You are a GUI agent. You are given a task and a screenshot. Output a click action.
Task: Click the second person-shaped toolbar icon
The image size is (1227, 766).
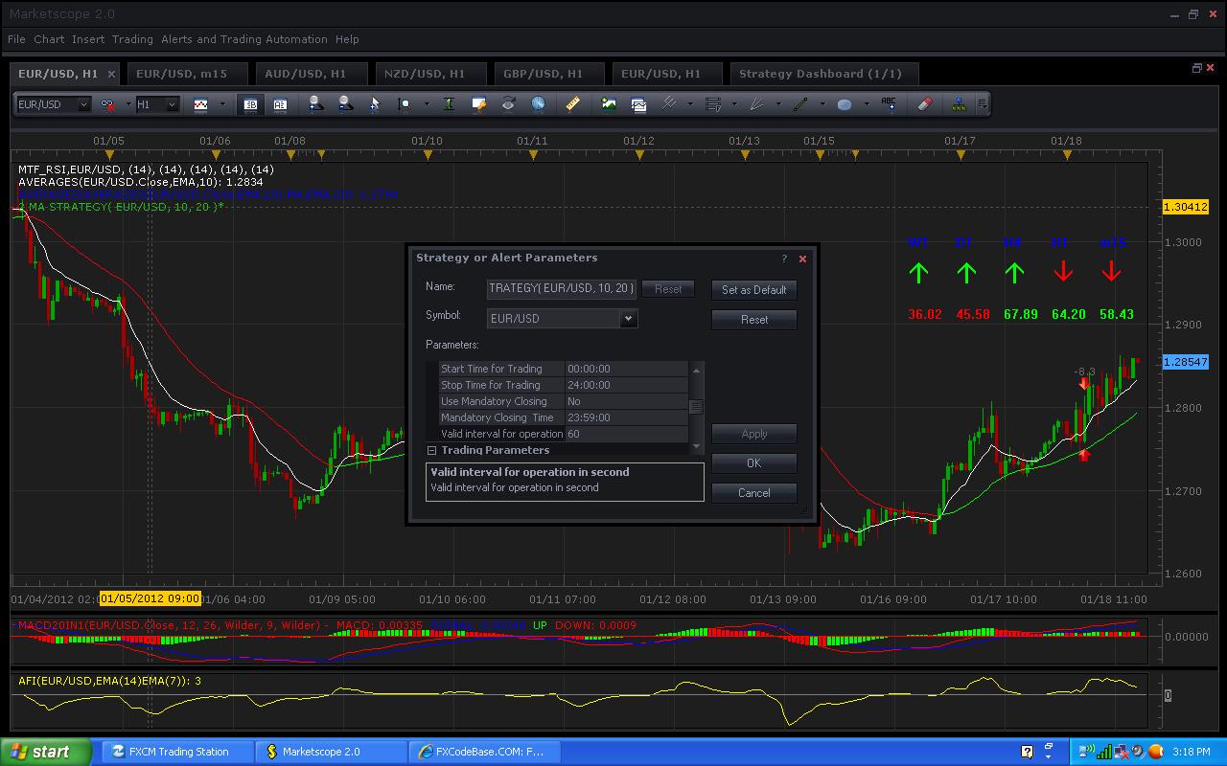point(345,104)
